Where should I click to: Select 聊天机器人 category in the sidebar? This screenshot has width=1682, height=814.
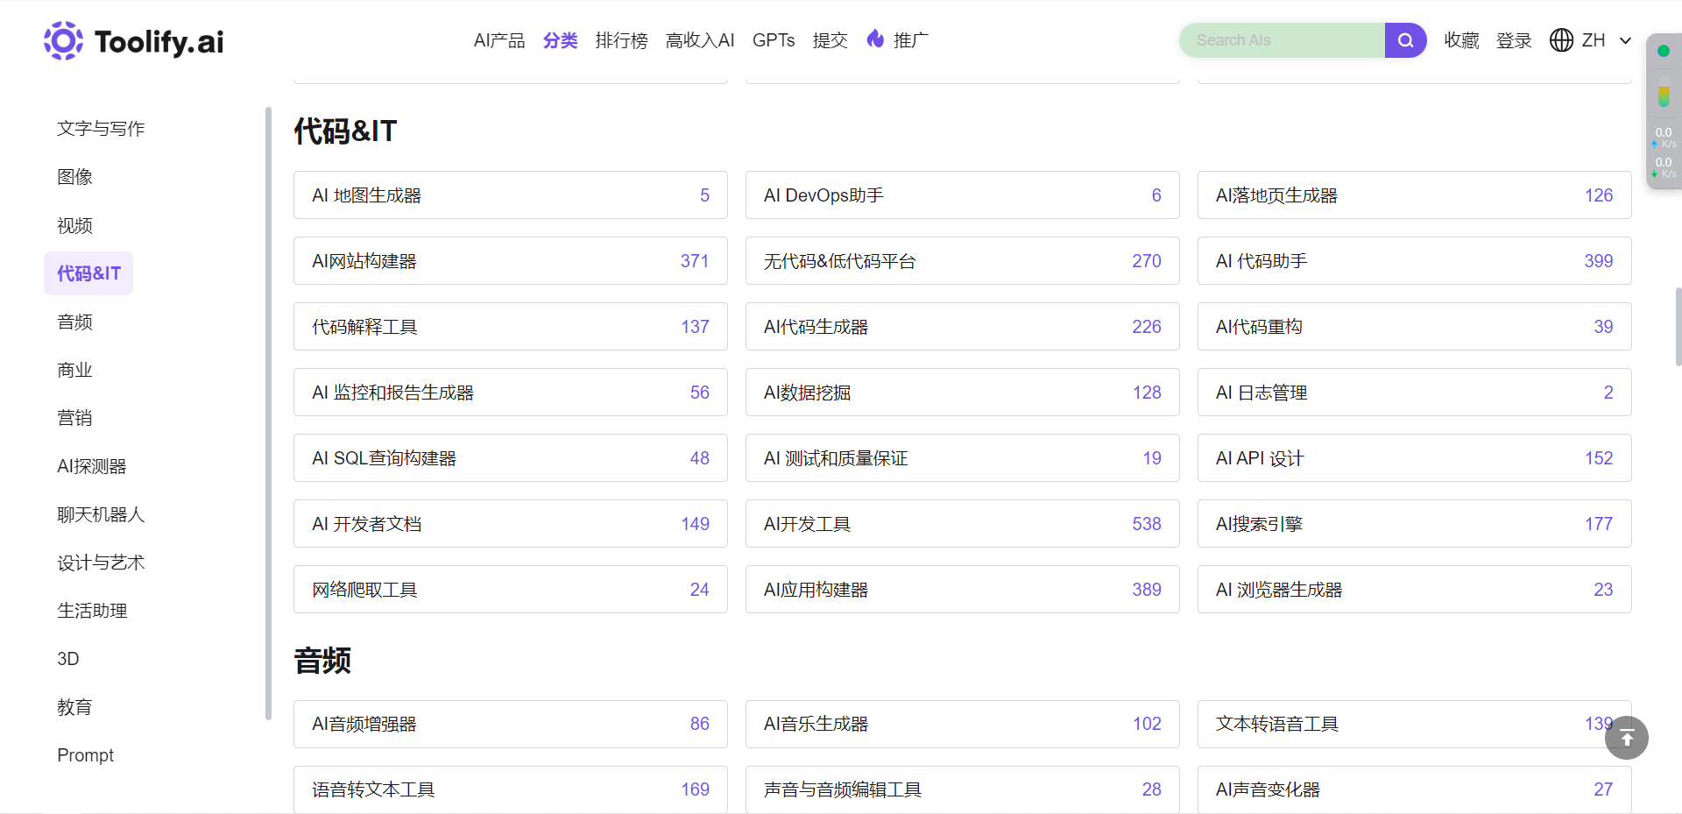(101, 514)
